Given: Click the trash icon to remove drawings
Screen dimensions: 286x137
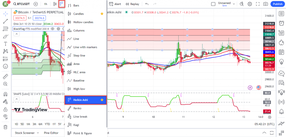Looking at the screenshot, I should point(5,127).
